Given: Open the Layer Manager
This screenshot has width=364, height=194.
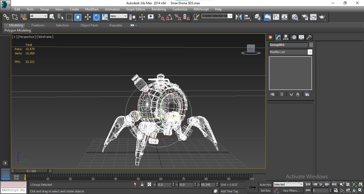Looking at the screenshot, I should (257, 17).
